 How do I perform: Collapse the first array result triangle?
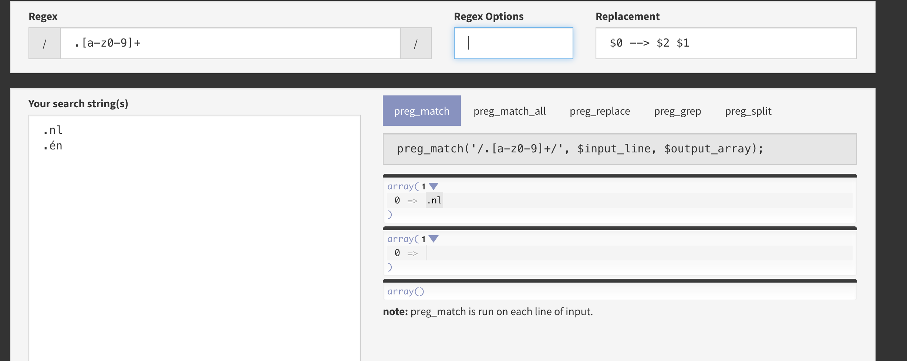coord(434,186)
